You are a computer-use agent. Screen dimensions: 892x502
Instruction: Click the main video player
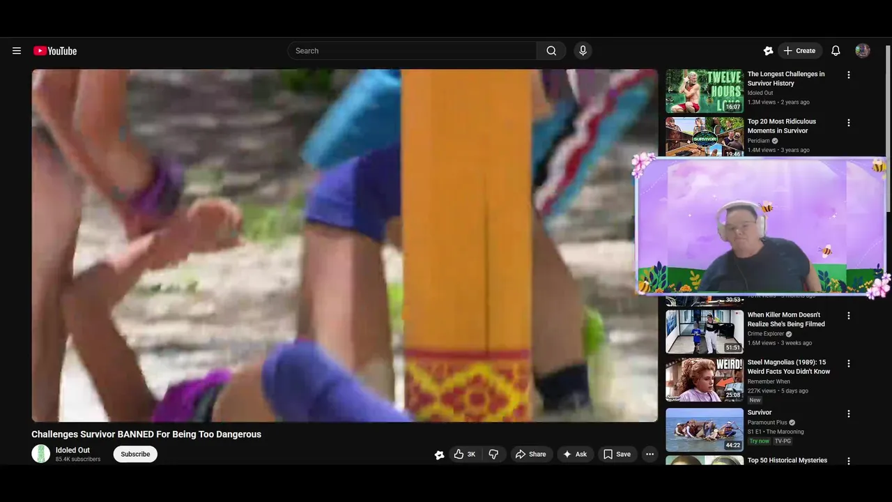coord(344,245)
